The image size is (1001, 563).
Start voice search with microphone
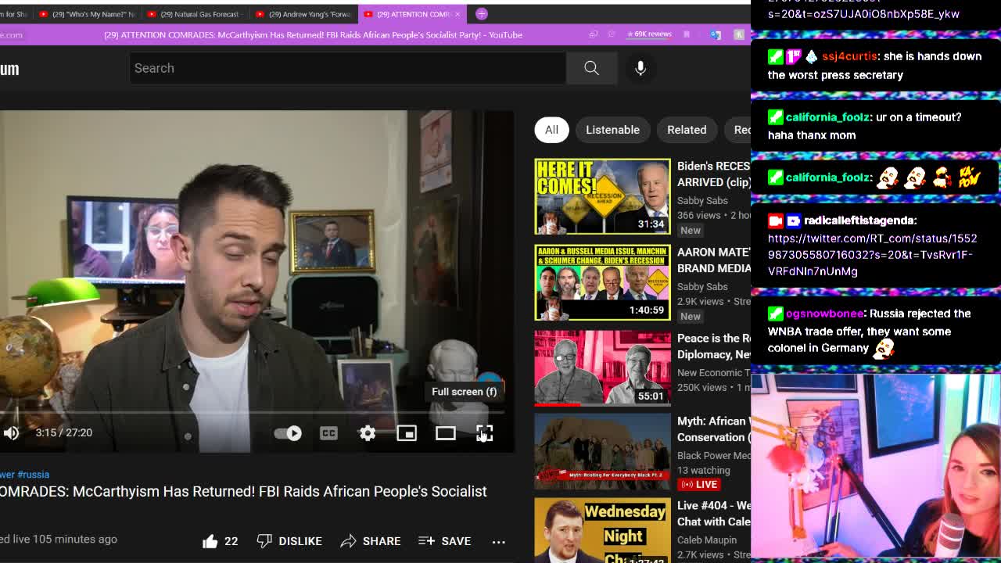tap(640, 68)
